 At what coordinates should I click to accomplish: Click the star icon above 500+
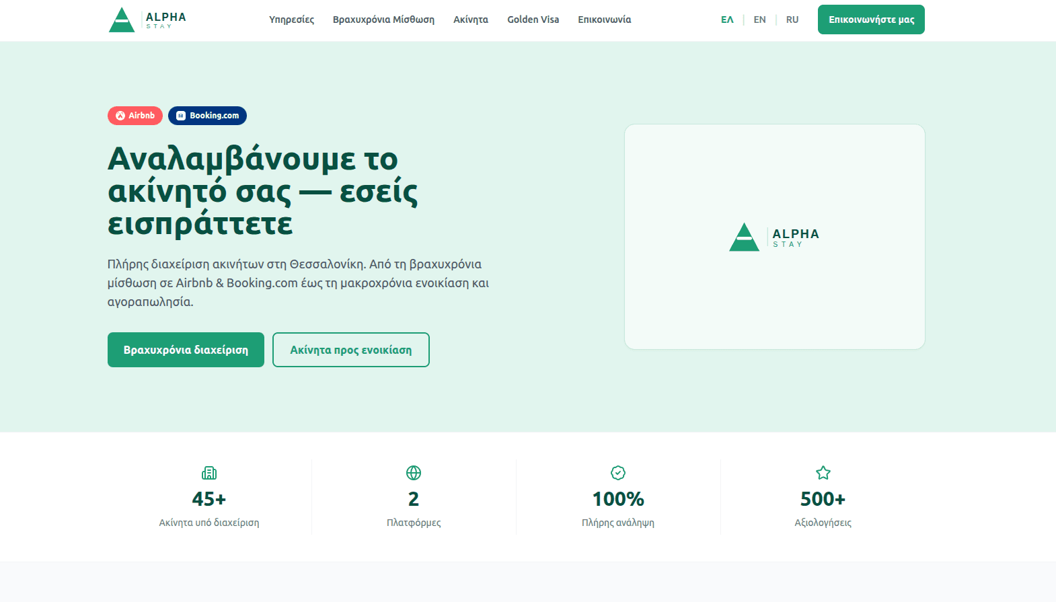[823, 473]
